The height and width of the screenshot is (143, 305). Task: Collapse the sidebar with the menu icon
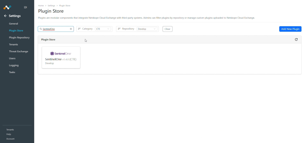click(x=25, y=7)
